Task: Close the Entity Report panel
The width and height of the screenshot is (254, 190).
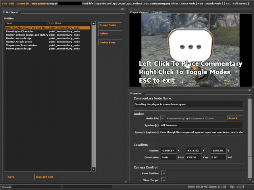Action: 123,9
